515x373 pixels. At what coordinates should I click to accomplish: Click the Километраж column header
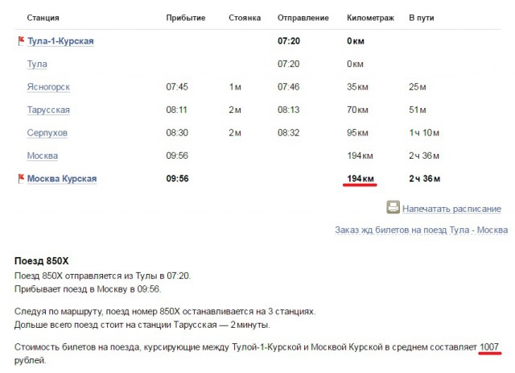tap(370, 18)
